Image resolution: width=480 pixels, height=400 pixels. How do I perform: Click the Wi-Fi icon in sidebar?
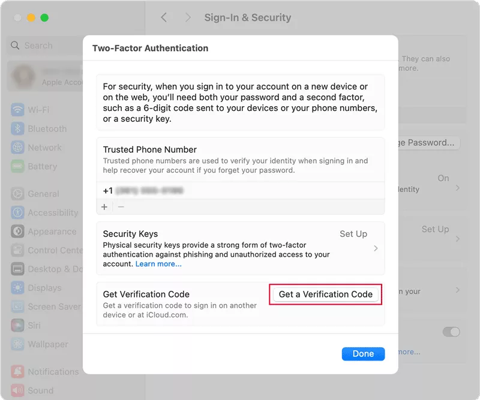point(17,110)
